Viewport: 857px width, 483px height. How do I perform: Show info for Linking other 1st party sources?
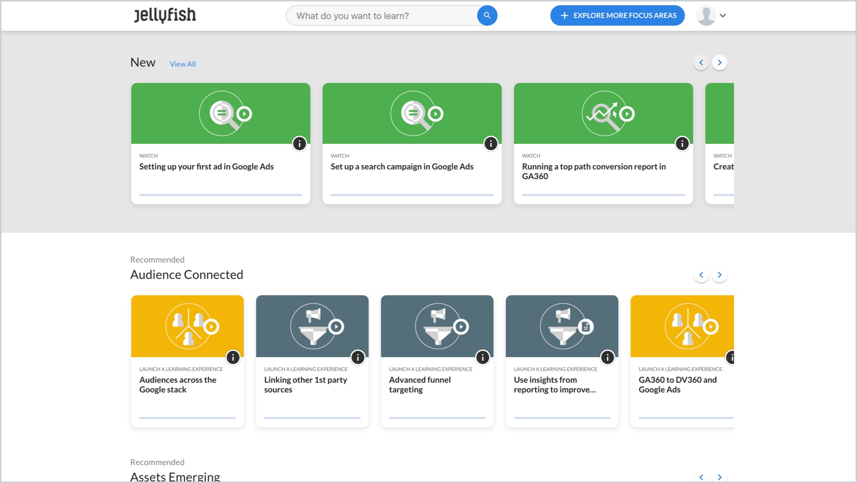pos(358,357)
